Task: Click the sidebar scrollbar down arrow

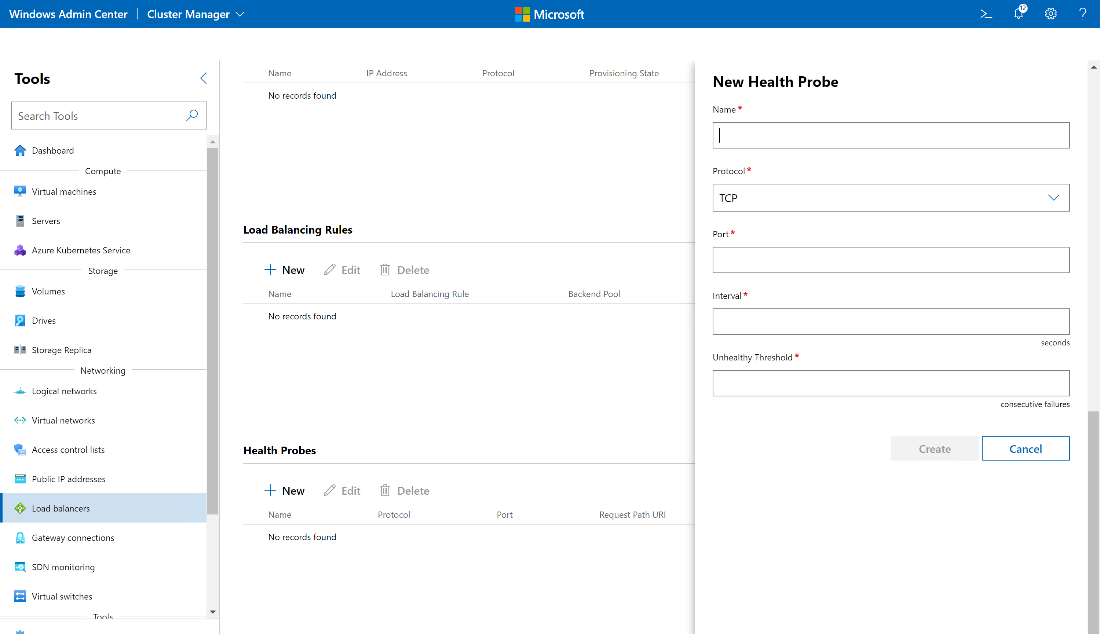Action: point(212,612)
